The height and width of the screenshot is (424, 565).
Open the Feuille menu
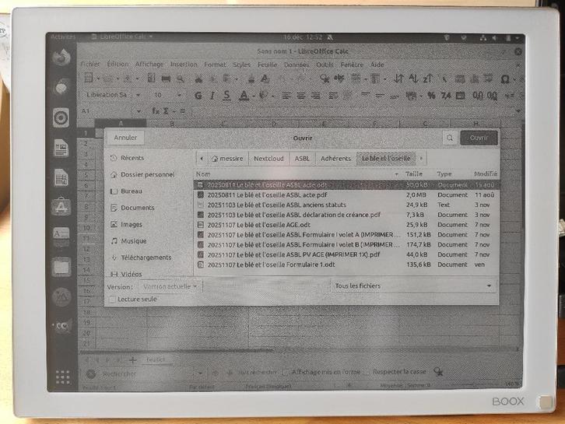pos(267,65)
